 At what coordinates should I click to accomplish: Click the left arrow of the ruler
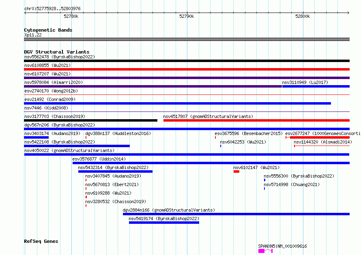25,13
